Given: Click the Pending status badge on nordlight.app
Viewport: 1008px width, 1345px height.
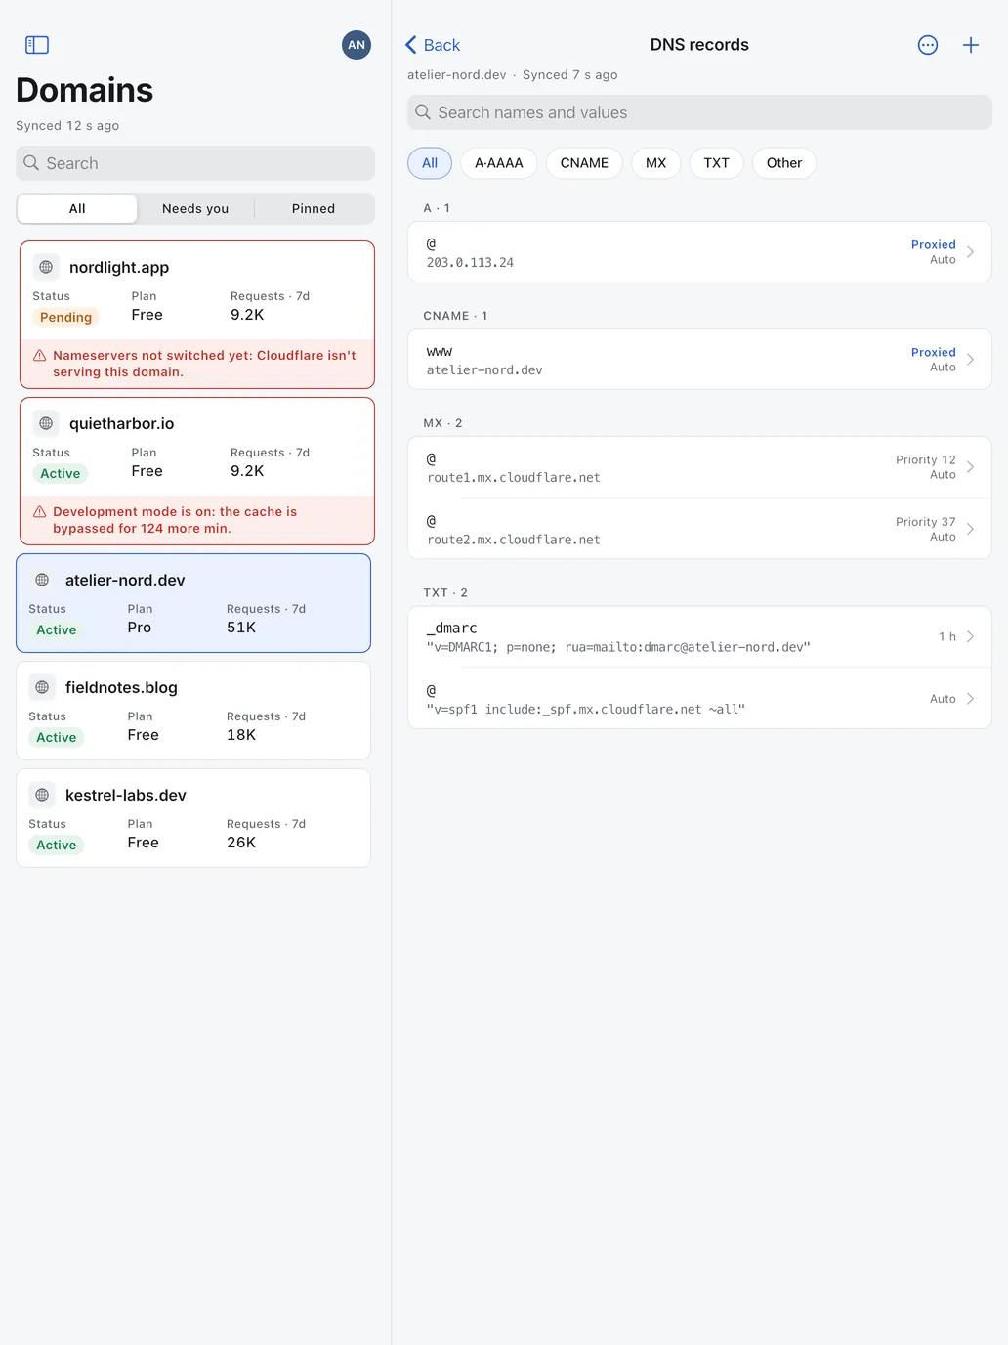Looking at the screenshot, I should coord(65,318).
